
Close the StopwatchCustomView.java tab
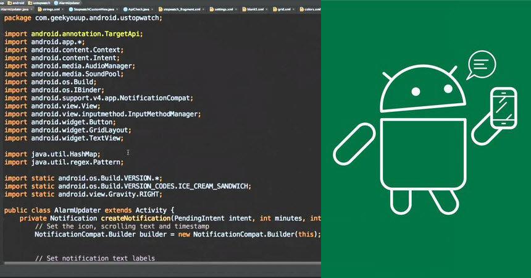(x=117, y=9)
